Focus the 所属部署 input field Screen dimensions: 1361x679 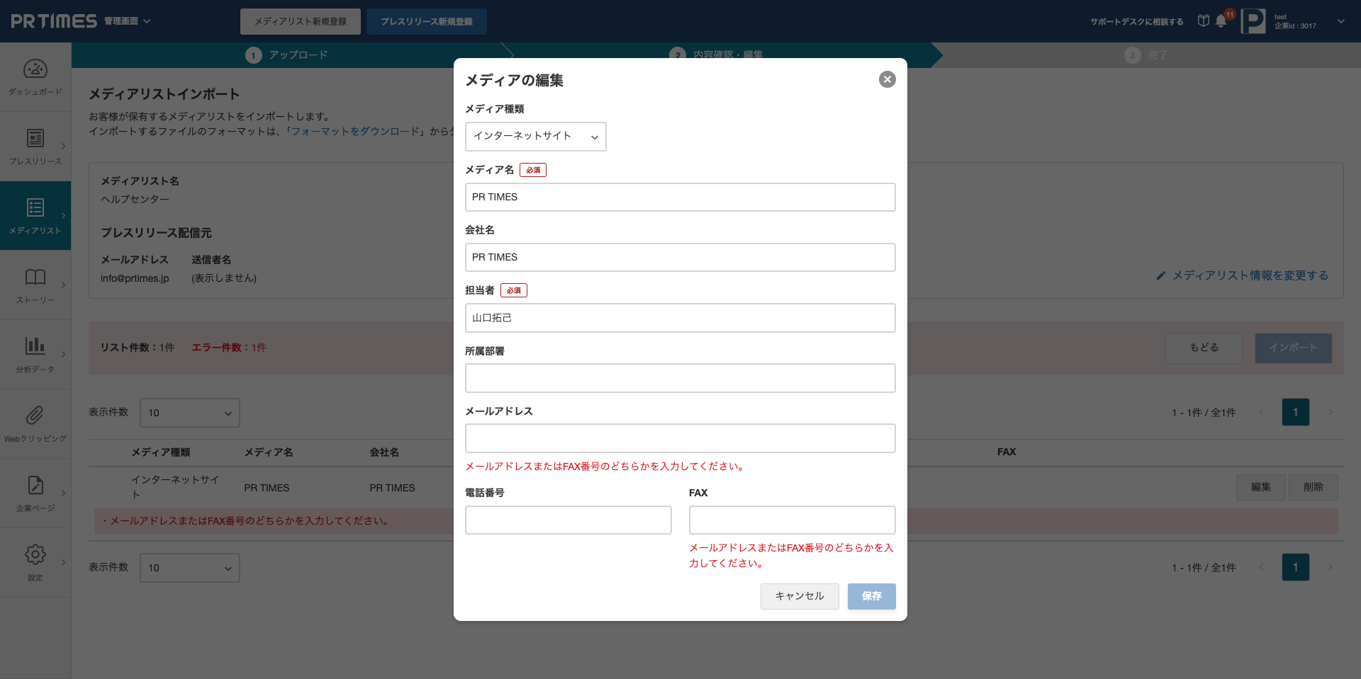[680, 378]
